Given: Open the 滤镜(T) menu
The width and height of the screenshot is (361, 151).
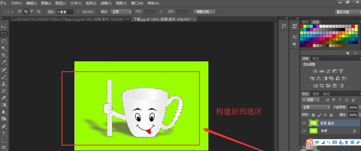Looking at the screenshot, I should 106,3.
